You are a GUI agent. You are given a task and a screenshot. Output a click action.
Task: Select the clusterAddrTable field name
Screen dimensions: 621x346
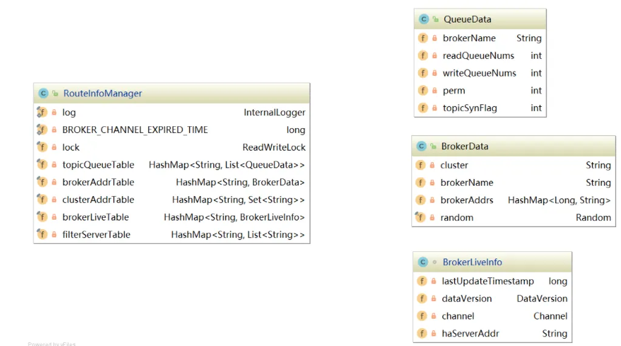click(98, 199)
